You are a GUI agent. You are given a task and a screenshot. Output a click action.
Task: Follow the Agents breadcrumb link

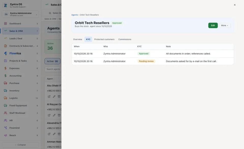click(74, 15)
